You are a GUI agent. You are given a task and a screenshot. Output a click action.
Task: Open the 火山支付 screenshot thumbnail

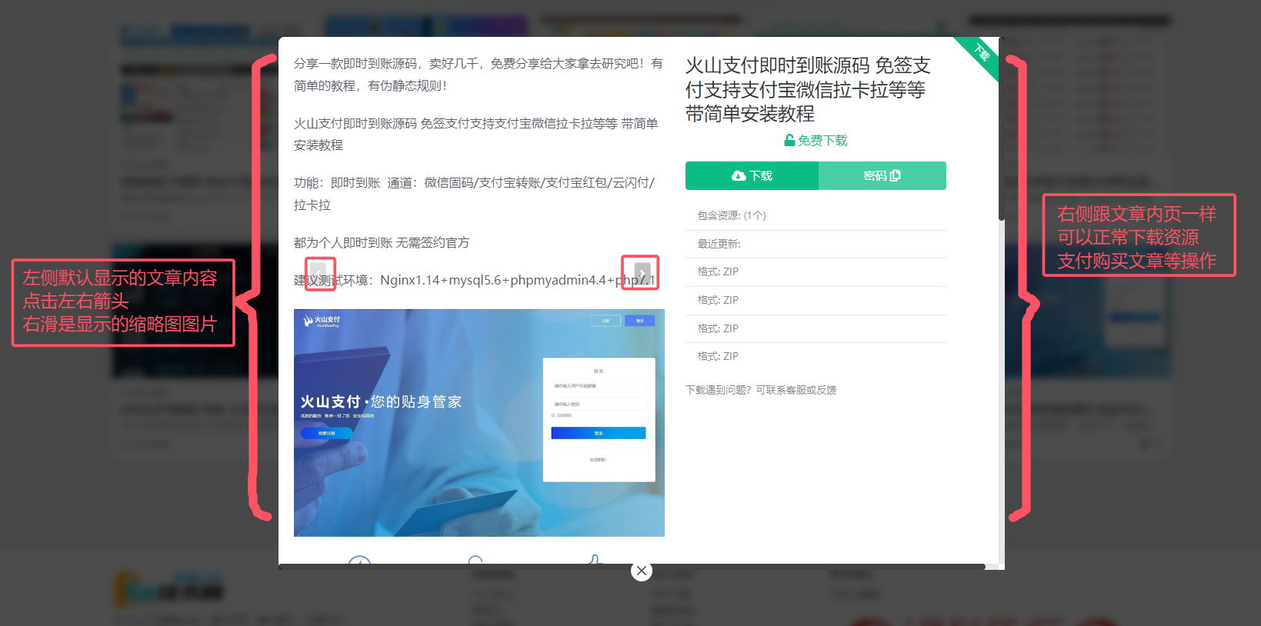pyautogui.click(x=479, y=423)
